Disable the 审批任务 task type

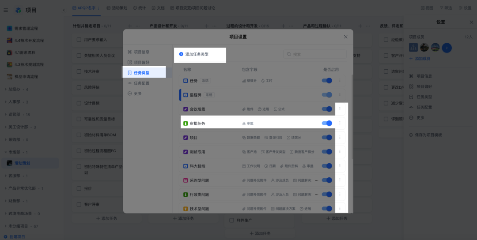tap(327, 123)
